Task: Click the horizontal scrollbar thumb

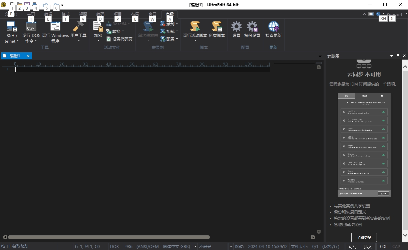Action: point(108,237)
